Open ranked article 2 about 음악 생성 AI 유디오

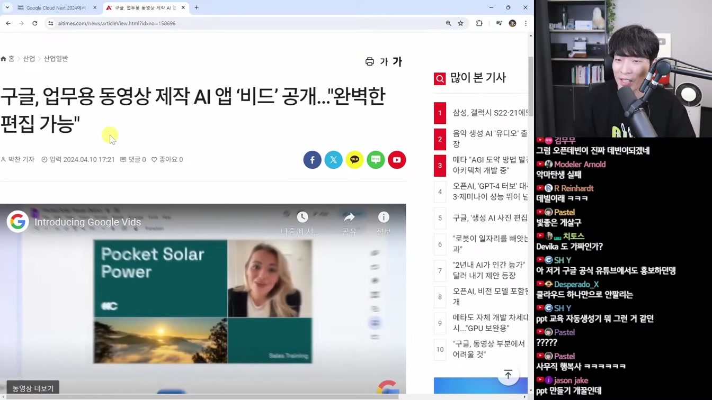(x=490, y=139)
